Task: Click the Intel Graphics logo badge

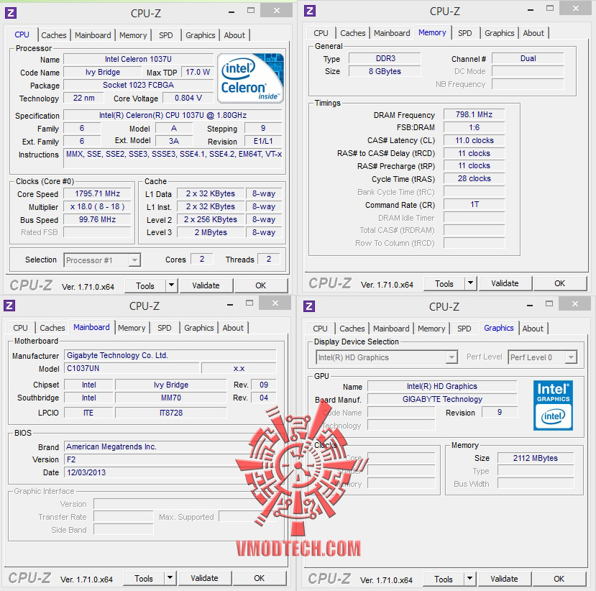Action: (553, 406)
